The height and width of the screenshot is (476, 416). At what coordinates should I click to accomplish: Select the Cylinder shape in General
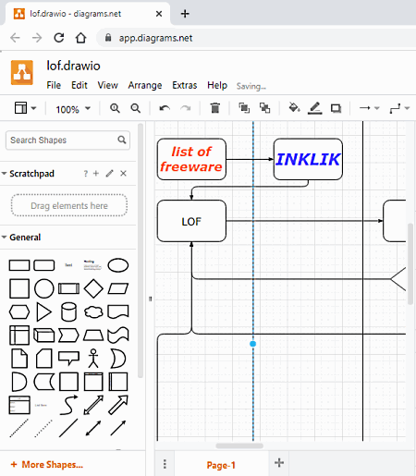coord(68,311)
